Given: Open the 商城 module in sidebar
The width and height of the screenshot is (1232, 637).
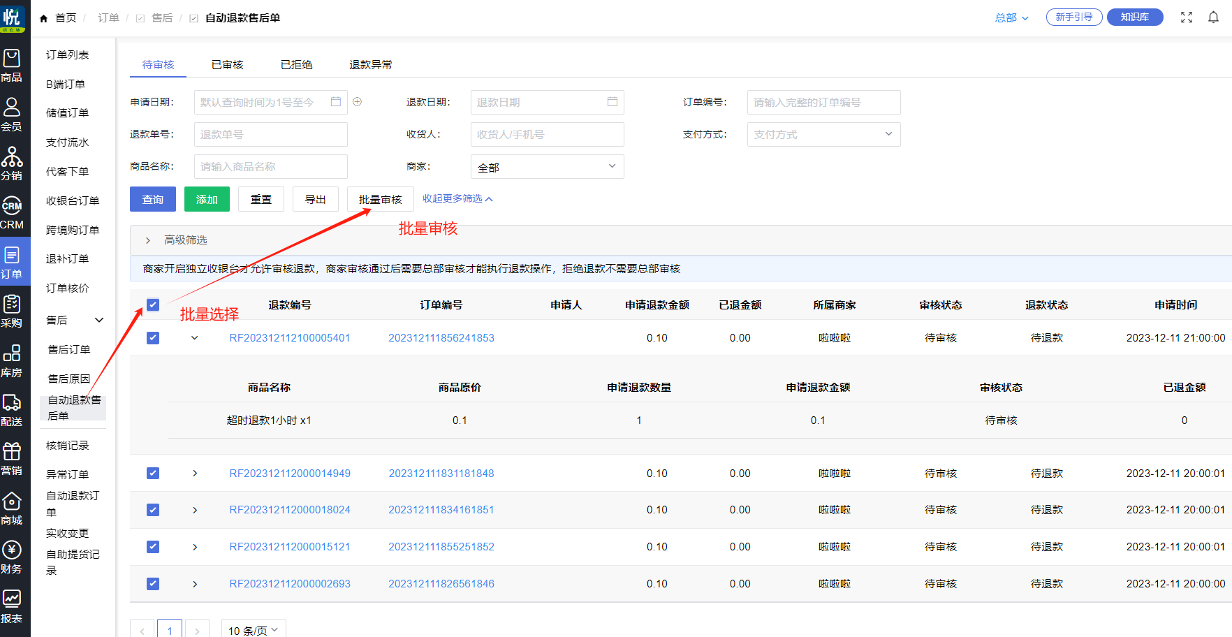Looking at the screenshot, I should point(12,508).
